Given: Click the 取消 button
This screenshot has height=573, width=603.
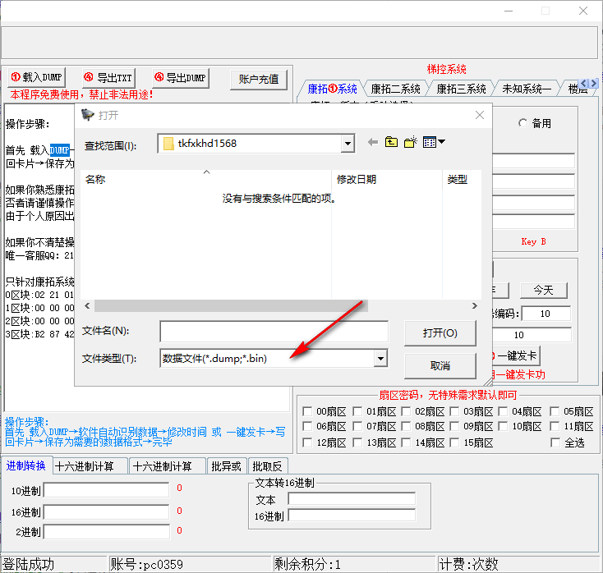Looking at the screenshot, I should 440,366.
